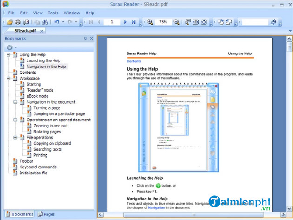Screen dimensions: 293x220
Task: Switch to the Pages tab
Action: 46,214
